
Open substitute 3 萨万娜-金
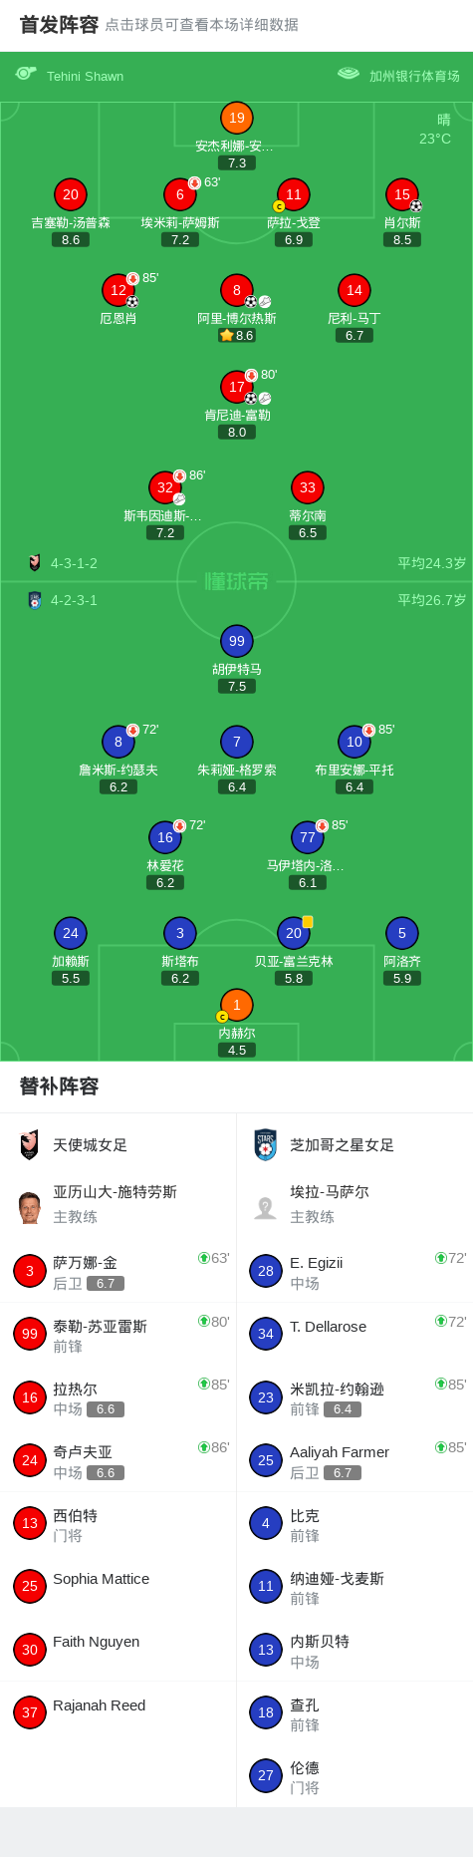[30, 1271]
